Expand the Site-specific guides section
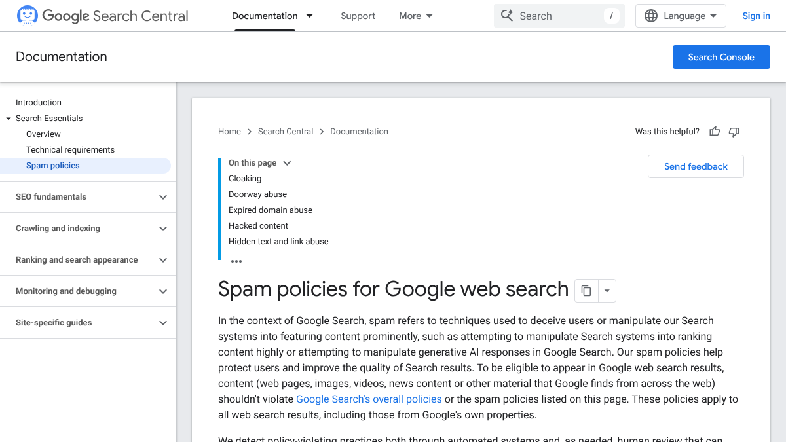The height and width of the screenshot is (442, 786). (88, 323)
